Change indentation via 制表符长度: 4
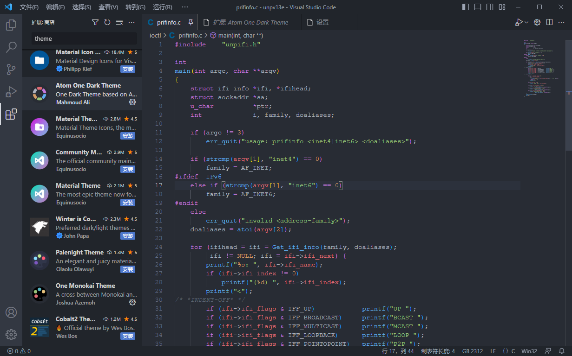 438,351
